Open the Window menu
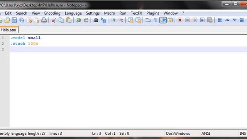247x139 pixels. click(x=171, y=13)
